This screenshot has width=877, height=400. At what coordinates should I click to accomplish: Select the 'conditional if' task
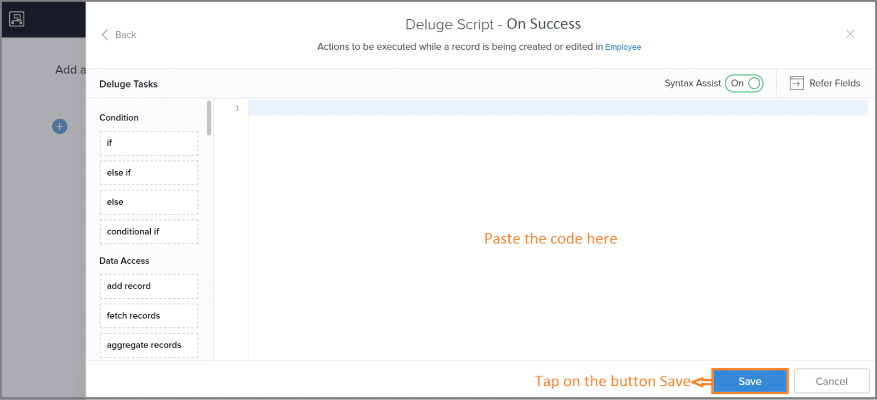click(149, 231)
